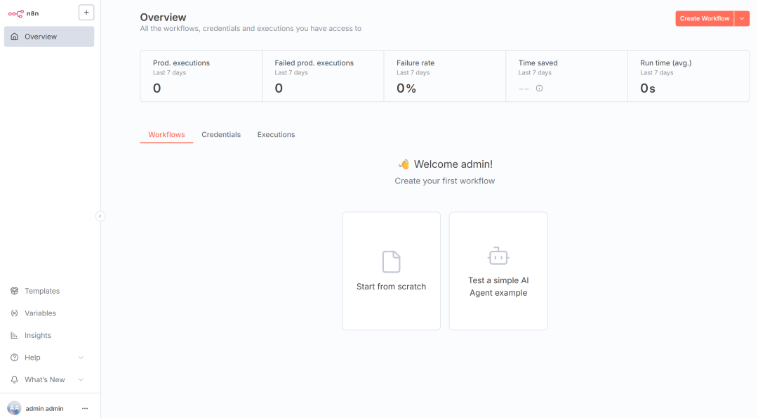Open admin admin three-dot menu

[x=85, y=409]
